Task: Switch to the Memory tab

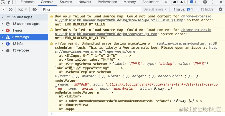Action: click(130, 2)
